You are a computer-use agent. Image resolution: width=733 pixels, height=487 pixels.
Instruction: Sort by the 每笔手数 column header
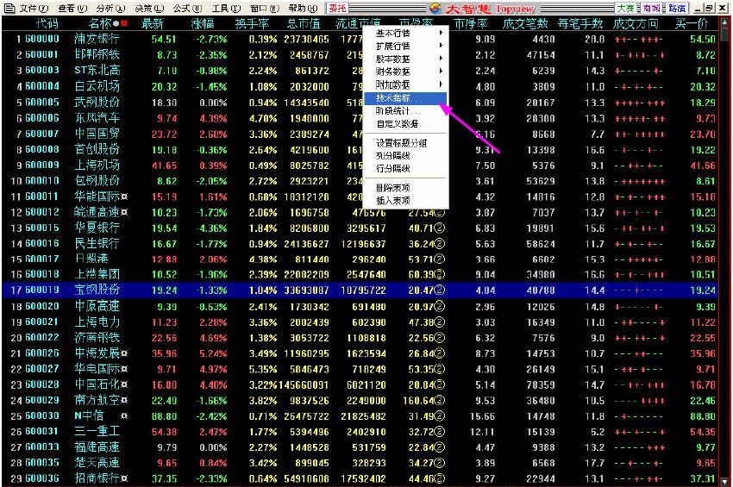point(580,23)
